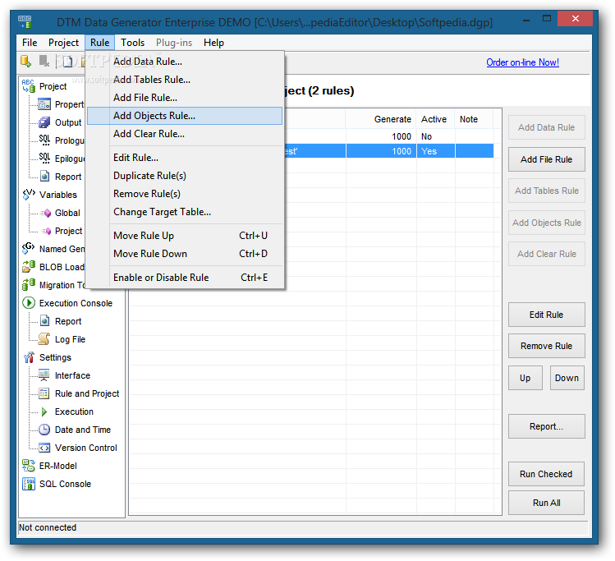Image resolution: width=615 pixels, height=561 pixels.
Task: Open the Log File scroll icon
Action: [x=44, y=339]
